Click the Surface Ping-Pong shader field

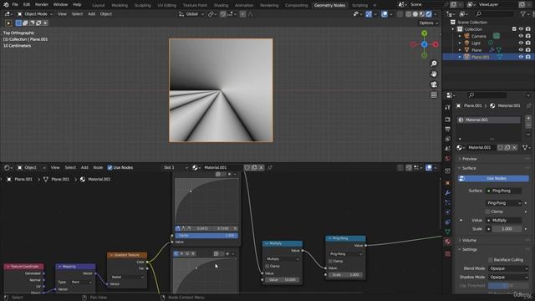click(503, 191)
